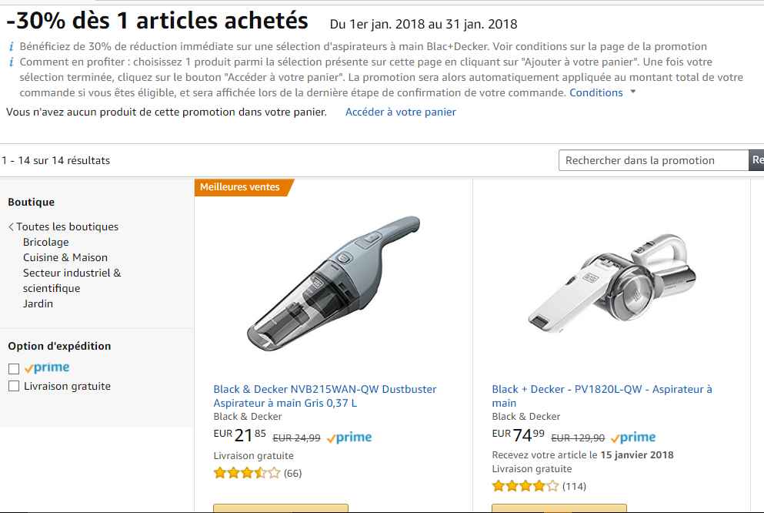
Task: Choose the Jardin category
Action: coord(38,303)
